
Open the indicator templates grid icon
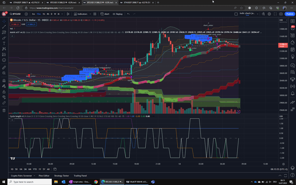[95, 14]
